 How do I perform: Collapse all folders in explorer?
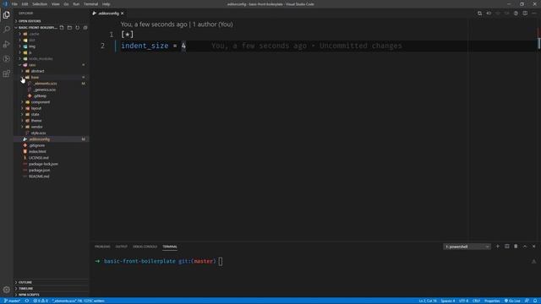(85, 28)
